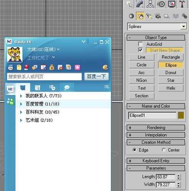Select the Geometry category icon
Viewport: 189px width, 191px height.
pos(131,16)
